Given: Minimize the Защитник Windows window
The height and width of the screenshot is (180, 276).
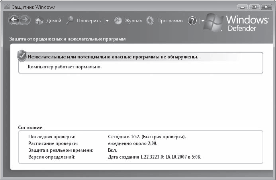Looking at the screenshot, I should tap(243, 7).
